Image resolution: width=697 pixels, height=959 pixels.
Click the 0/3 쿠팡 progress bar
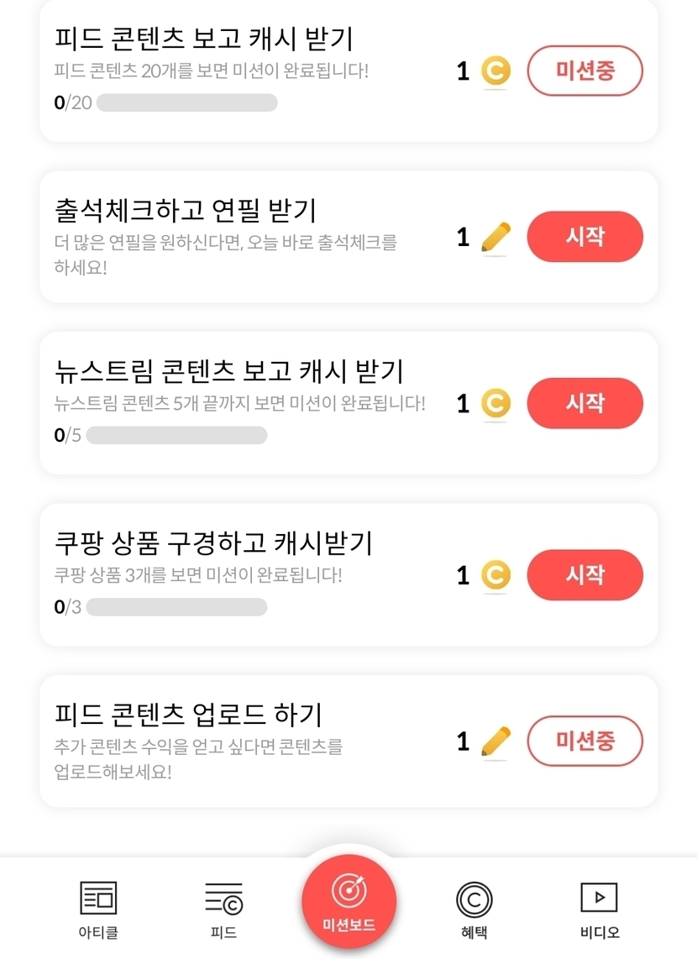176,606
